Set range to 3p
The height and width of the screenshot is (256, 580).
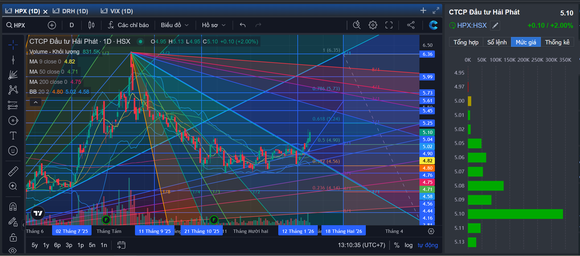click(69, 245)
